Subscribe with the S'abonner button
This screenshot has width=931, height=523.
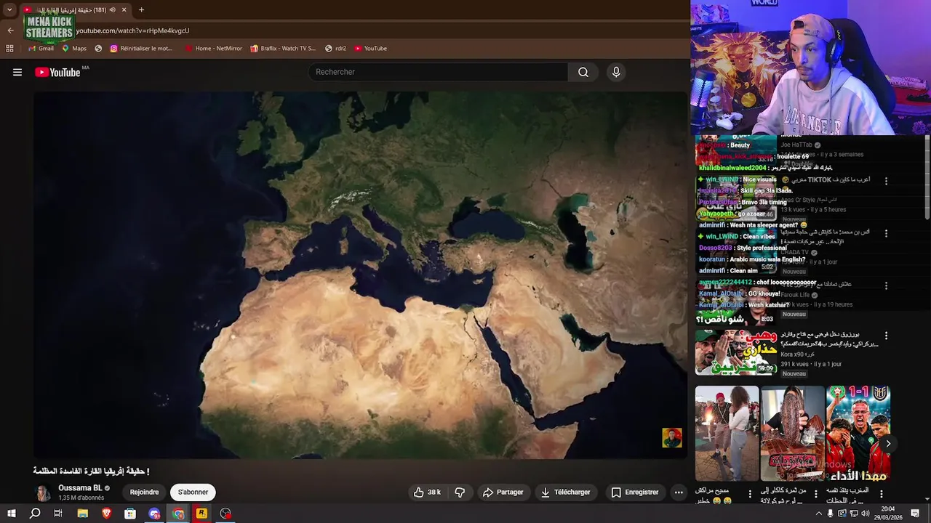point(193,492)
